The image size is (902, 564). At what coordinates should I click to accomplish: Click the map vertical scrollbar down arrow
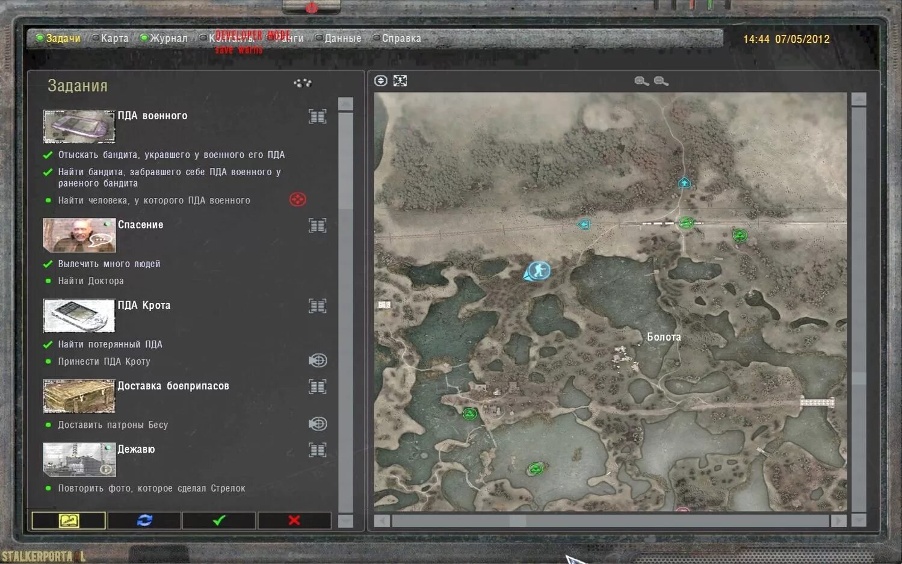[x=859, y=520]
